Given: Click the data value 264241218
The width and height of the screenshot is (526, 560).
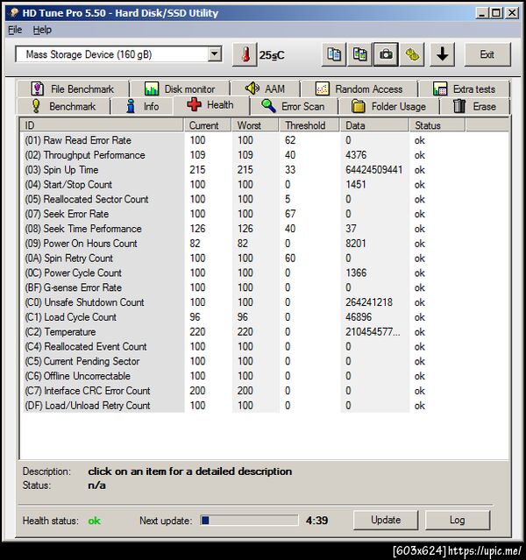Looking at the screenshot, I should coord(369,302).
